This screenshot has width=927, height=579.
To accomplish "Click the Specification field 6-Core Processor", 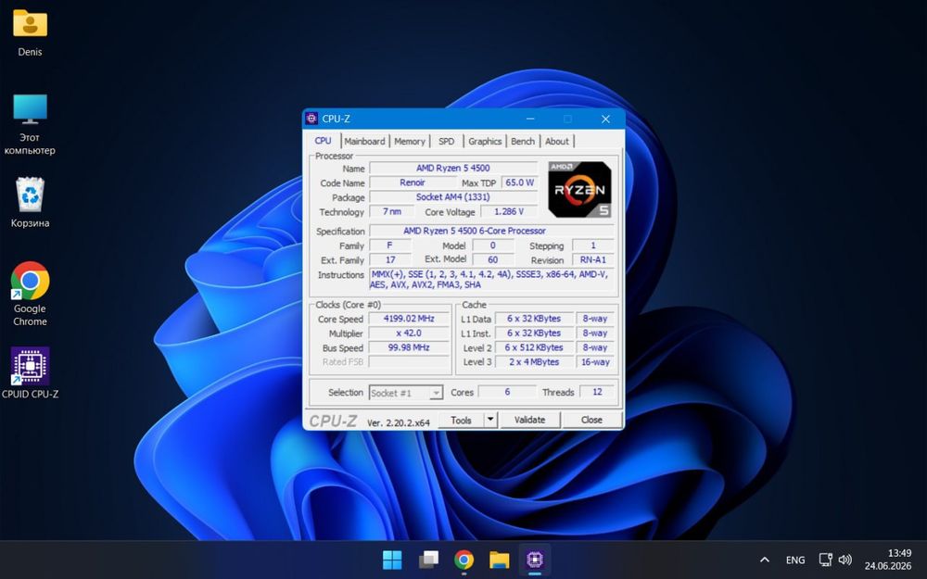I will tap(492, 231).
